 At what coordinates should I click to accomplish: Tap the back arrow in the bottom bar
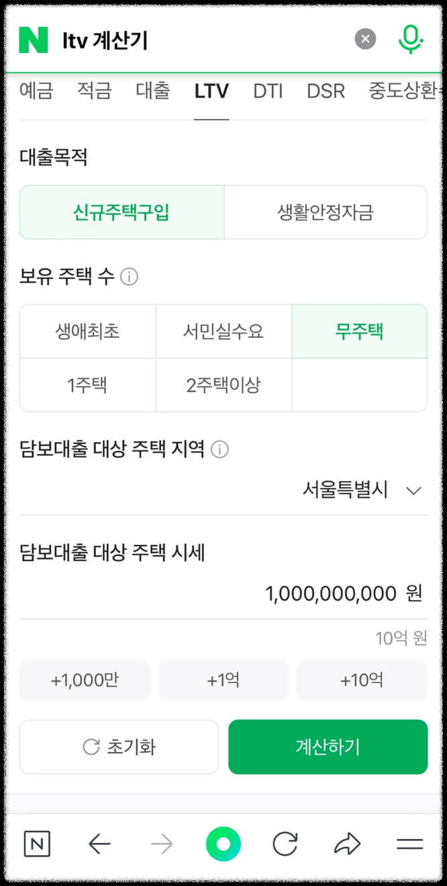click(99, 845)
